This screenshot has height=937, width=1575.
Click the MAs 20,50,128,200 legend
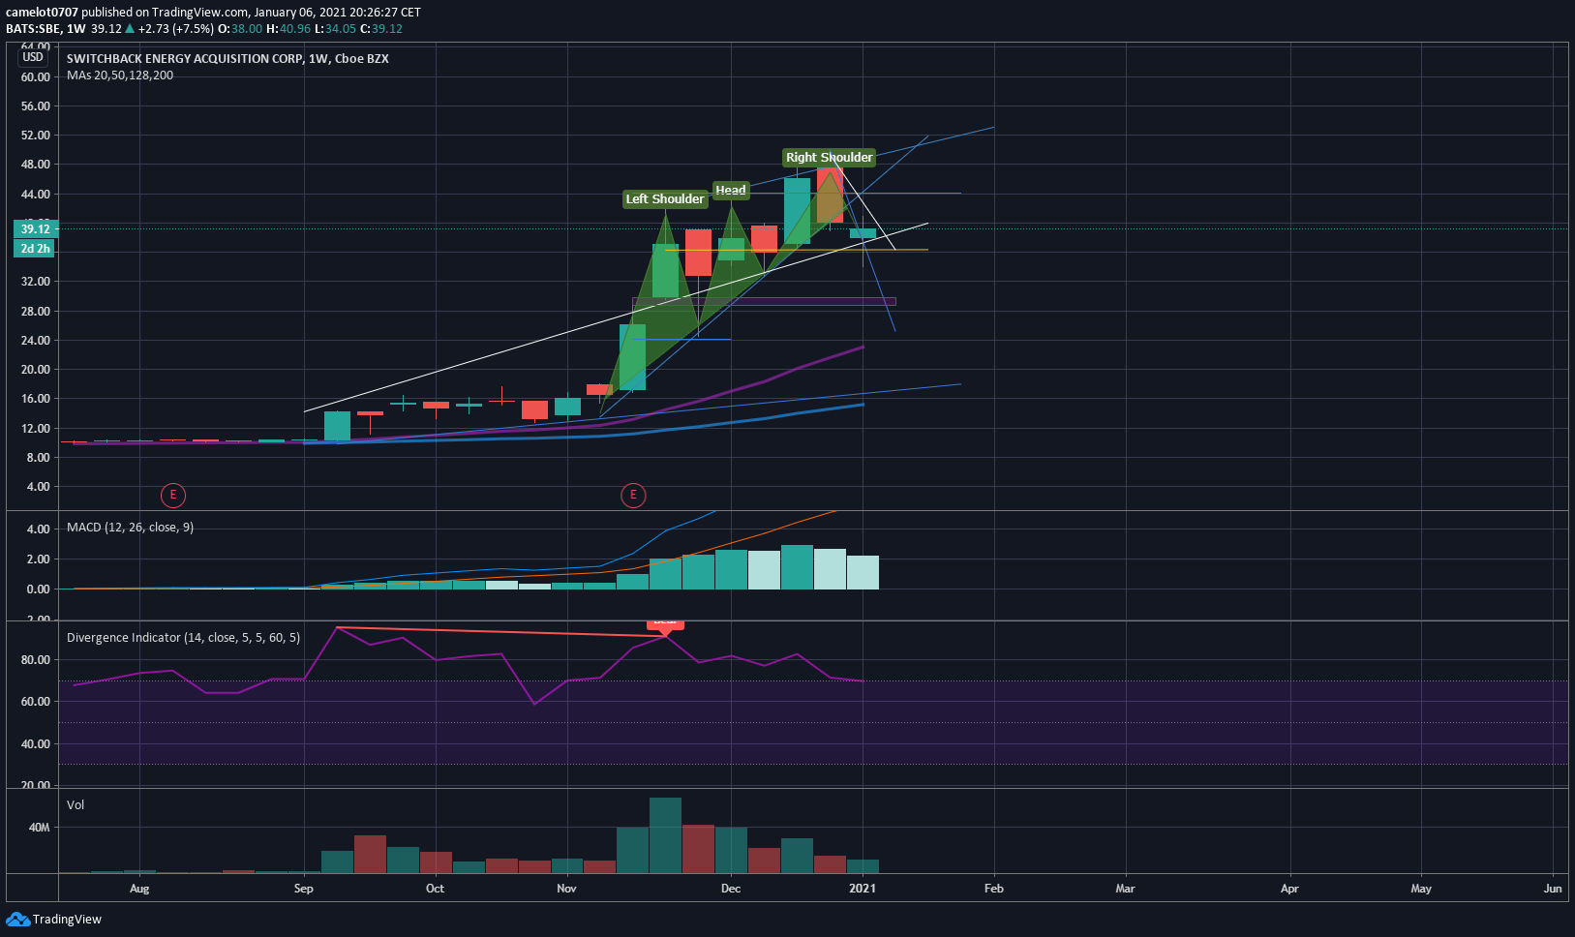(x=120, y=76)
